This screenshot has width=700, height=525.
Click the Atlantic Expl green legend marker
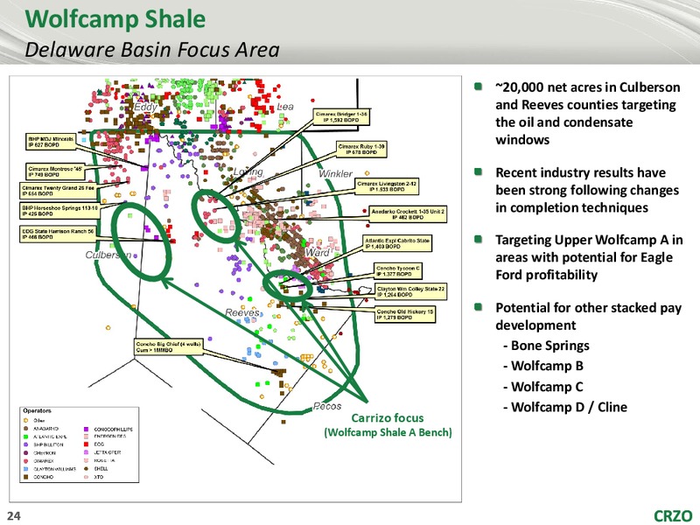pos(26,437)
